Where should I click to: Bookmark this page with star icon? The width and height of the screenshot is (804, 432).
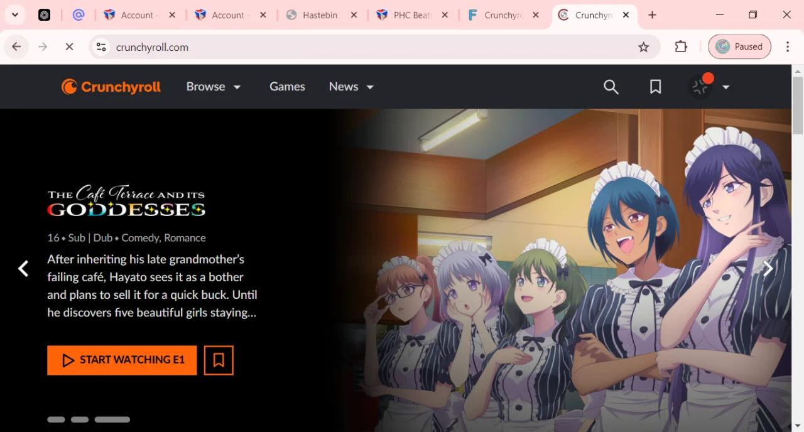coord(643,47)
